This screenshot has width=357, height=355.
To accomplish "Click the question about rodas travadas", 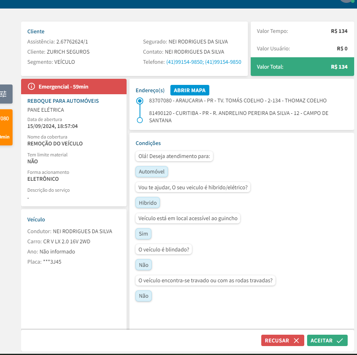I will pos(205,280).
